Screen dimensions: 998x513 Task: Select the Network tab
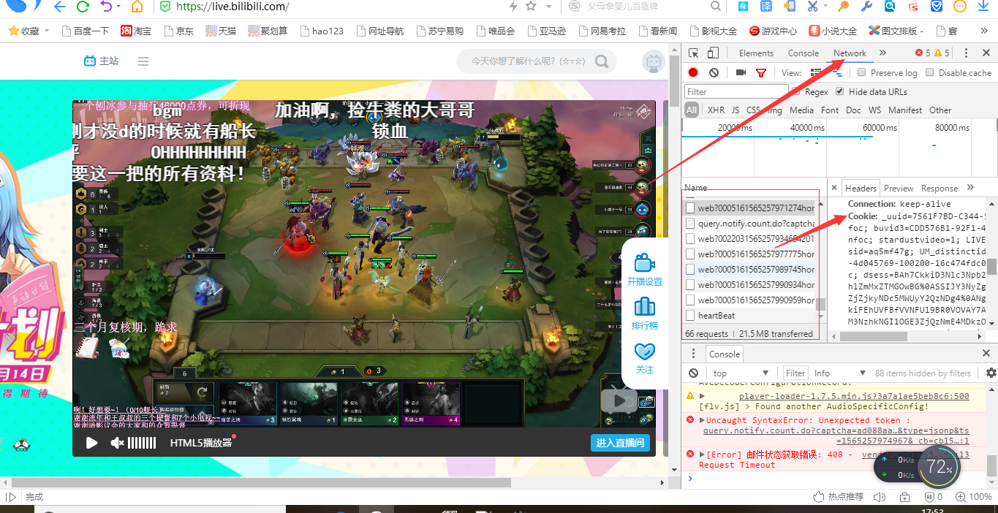850,53
